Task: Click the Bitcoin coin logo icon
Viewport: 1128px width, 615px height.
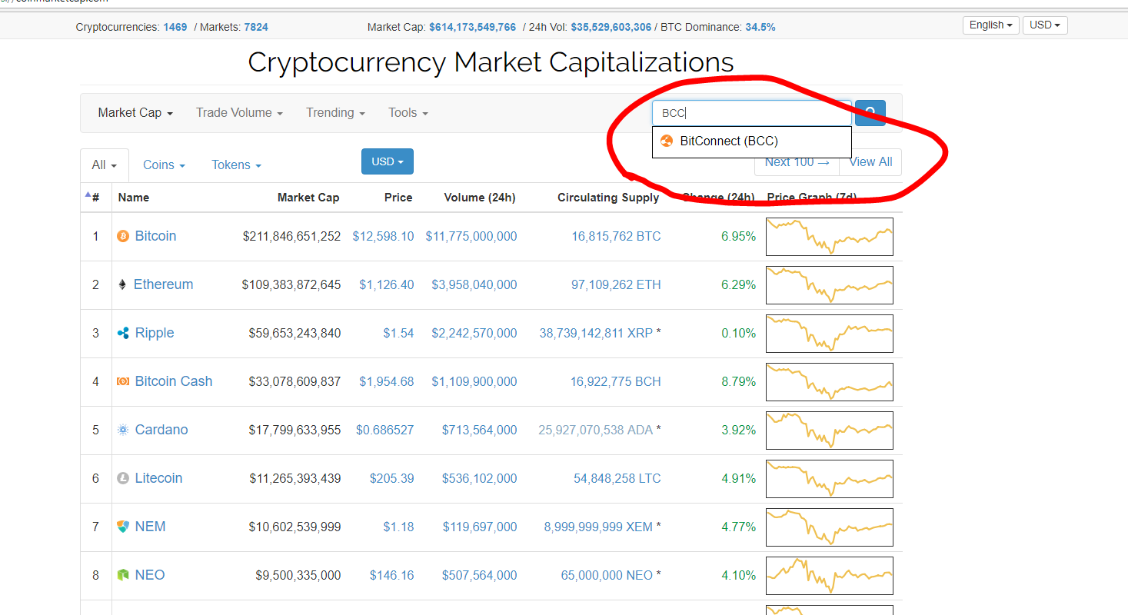Action: pos(123,236)
